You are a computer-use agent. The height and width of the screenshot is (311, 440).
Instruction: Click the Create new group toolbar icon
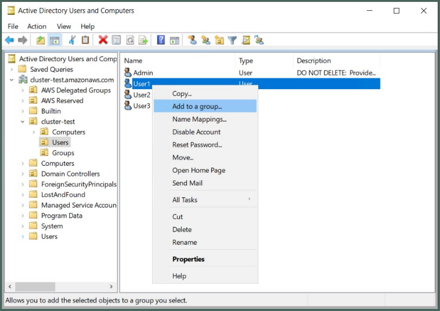click(x=206, y=40)
